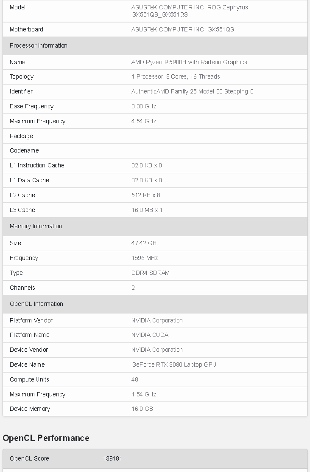Click the OpenCL Information section header
The image size is (310, 472).
coord(155,304)
